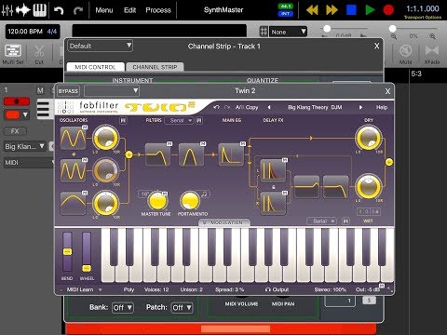Screen dimensions: 447x335
Task: Click the Twin 2 undo icon
Action: [x=216, y=107]
